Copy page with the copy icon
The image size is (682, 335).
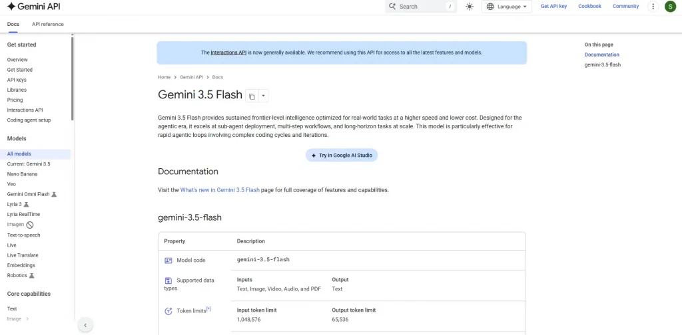coord(252,96)
